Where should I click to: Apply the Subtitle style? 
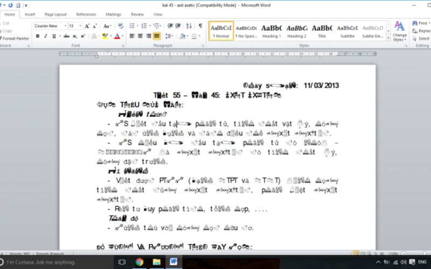(347, 31)
